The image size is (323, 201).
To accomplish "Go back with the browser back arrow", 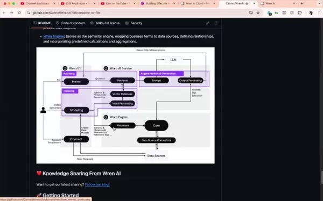I will tap(4, 13).
